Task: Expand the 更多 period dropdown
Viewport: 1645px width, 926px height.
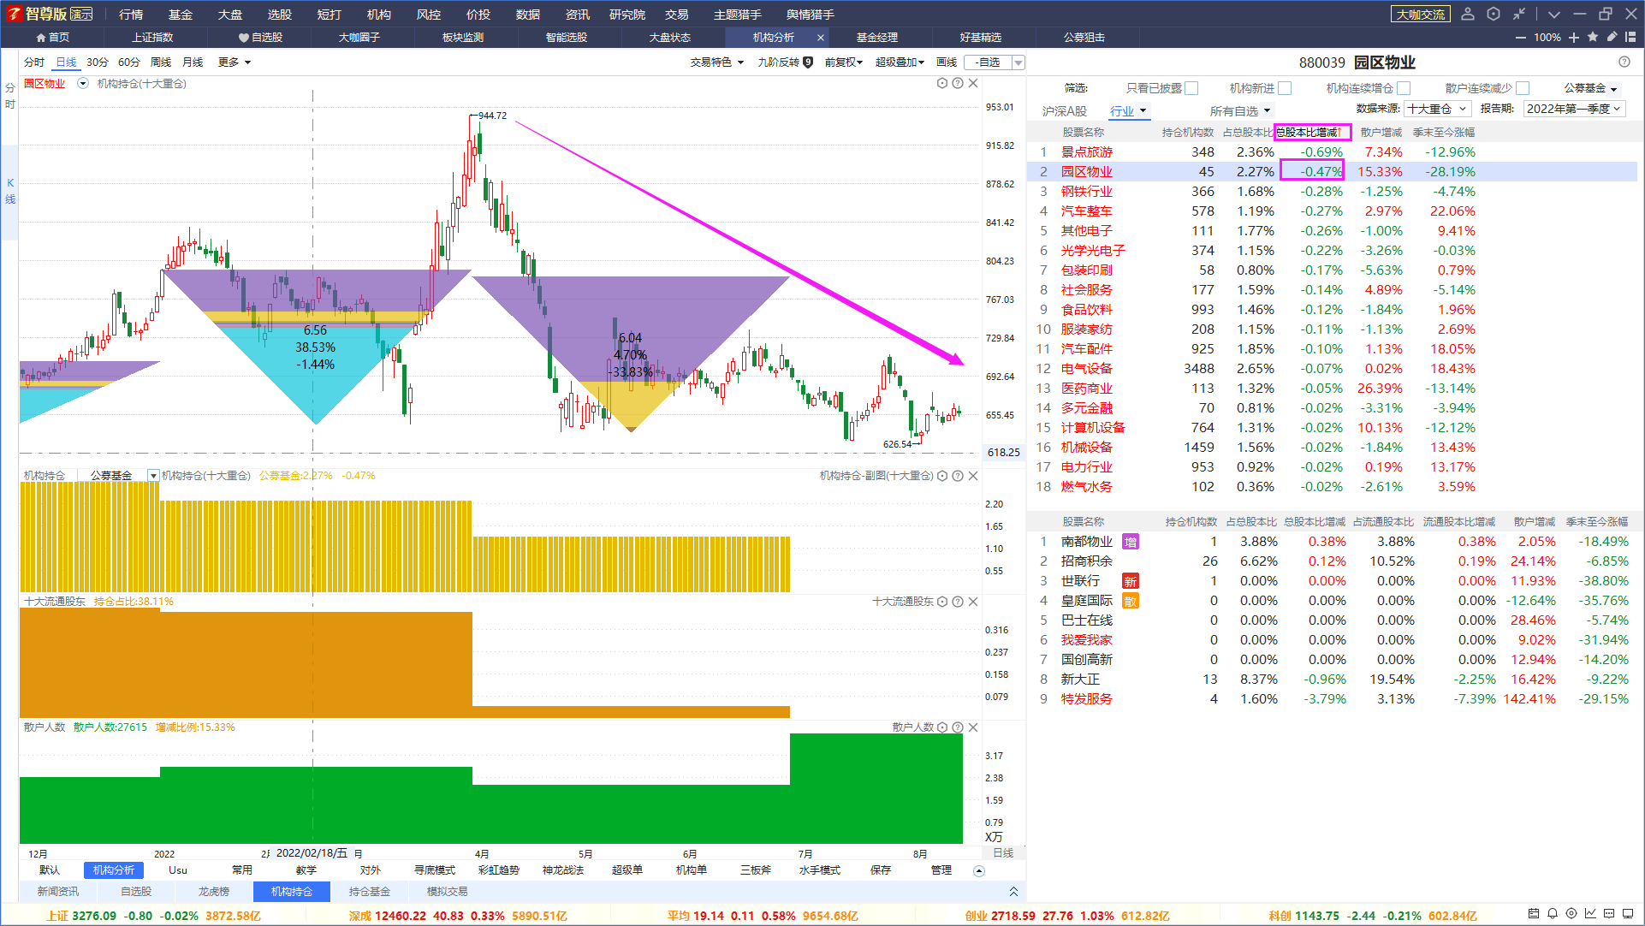Action: [x=235, y=62]
